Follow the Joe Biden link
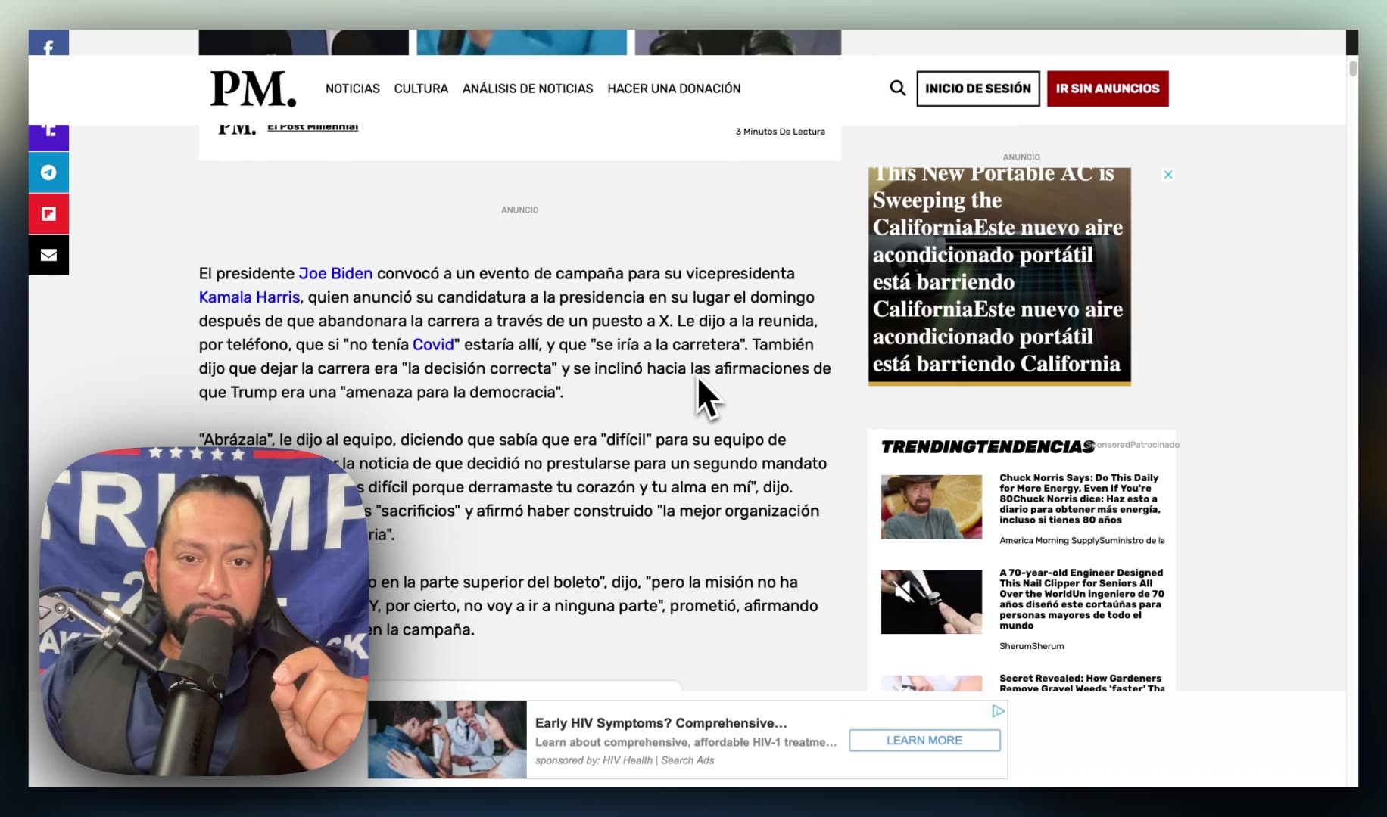The width and height of the screenshot is (1387, 817). click(335, 273)
